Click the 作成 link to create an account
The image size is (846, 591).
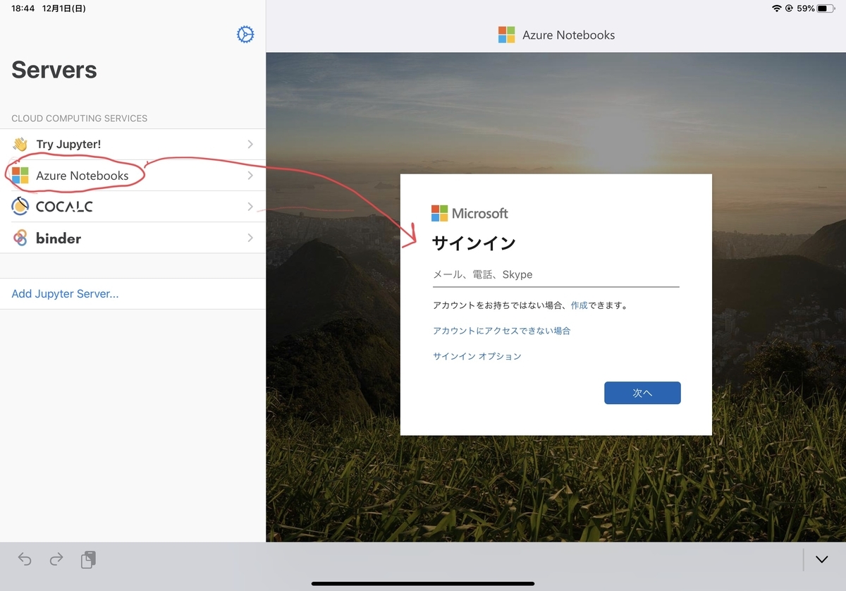point(579,305)
